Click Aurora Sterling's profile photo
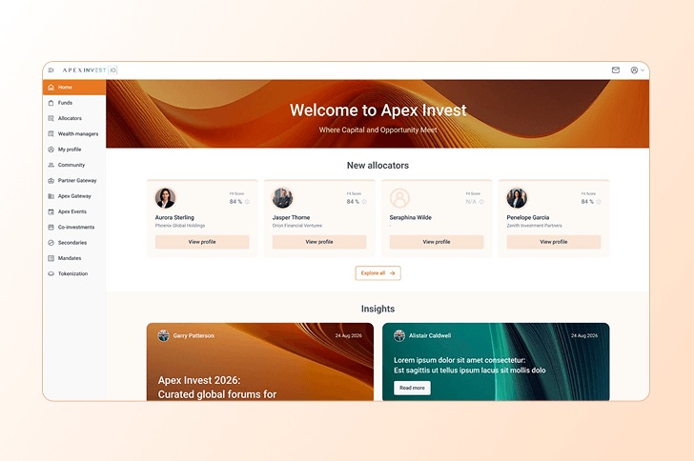 coord(166,198)
